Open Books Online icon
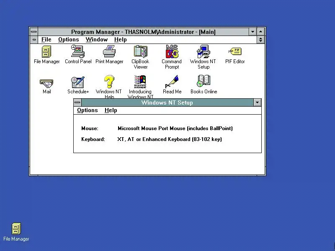This screenshot has height=251, width=335. [204, 81]
